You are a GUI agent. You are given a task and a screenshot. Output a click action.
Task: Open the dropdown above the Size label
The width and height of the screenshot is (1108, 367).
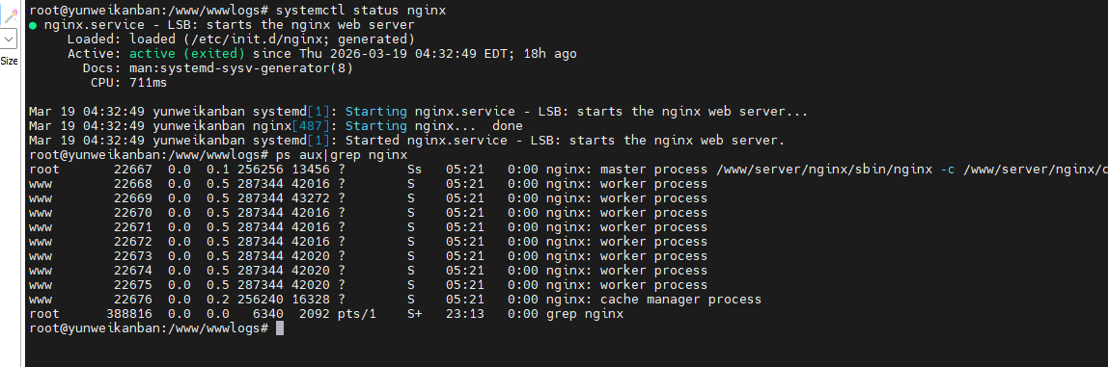click(x=10, y=39)
